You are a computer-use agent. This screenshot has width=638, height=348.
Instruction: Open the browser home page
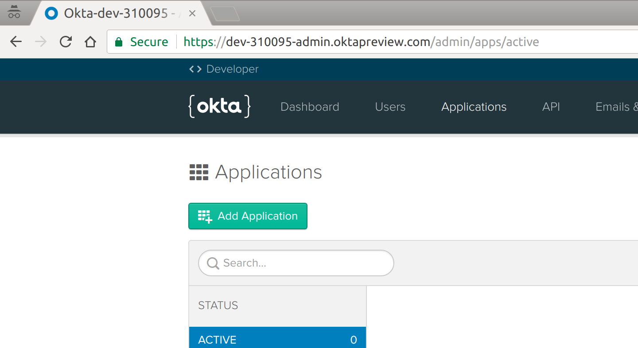click(90, 41)
